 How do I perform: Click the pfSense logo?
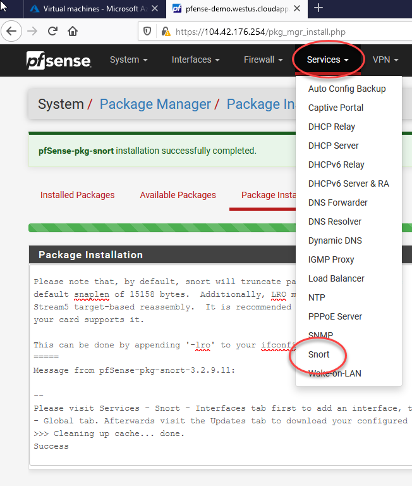(x=59, y=60)
